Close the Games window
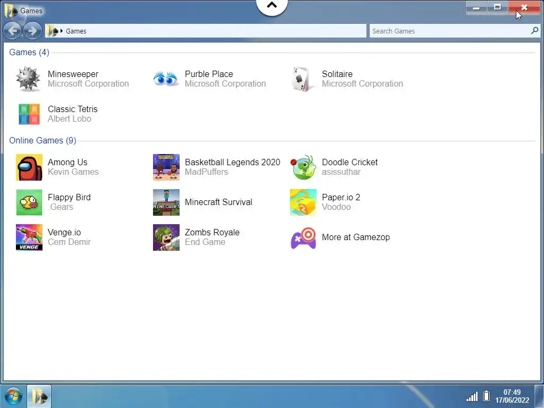 tap(524, 7)
